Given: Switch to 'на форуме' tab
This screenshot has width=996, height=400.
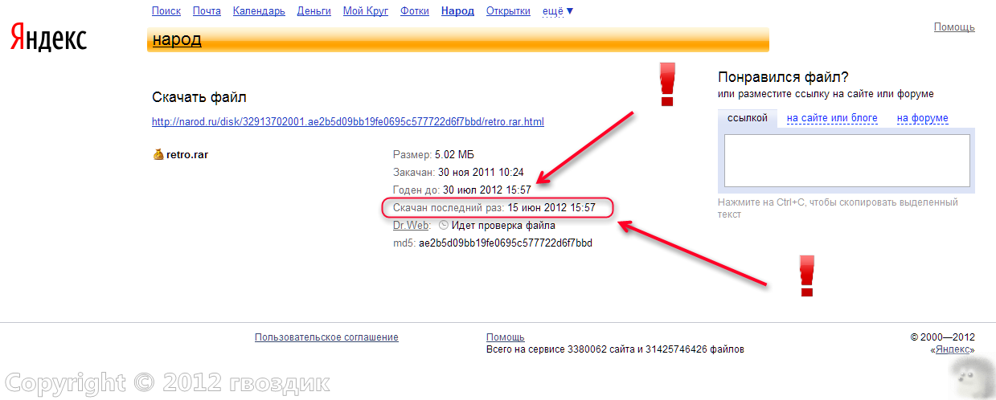Looking at the screenshot, I should [922, 118].
